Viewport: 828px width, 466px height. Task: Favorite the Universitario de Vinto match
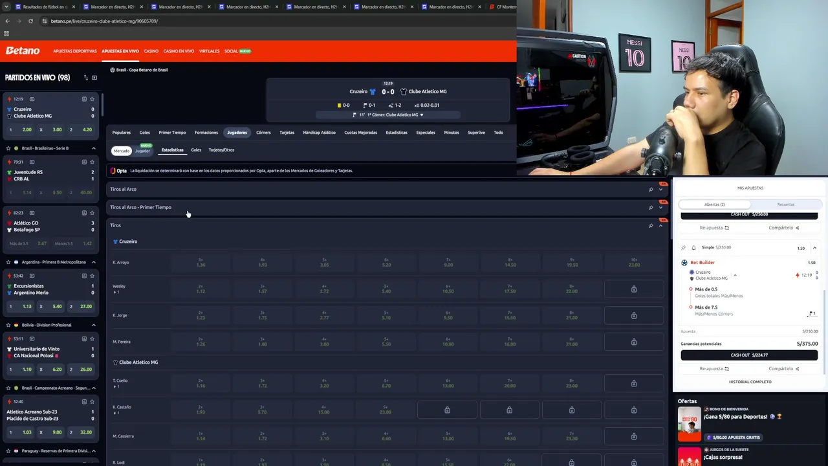pos(92,338)
